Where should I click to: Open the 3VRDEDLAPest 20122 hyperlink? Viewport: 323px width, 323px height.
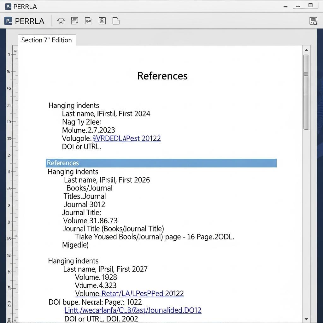(126, 138)
